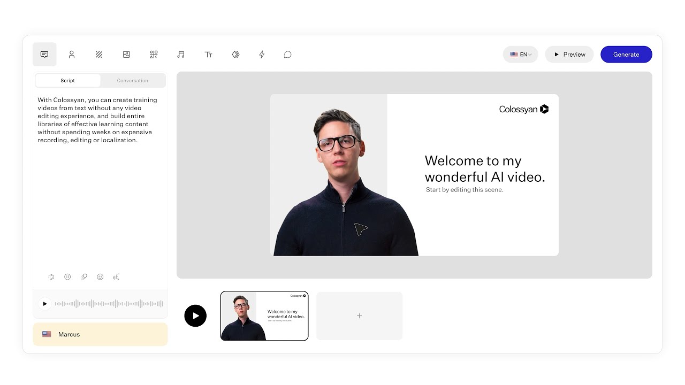
Task: Click the blue Generate button
Action: [626, 55]
